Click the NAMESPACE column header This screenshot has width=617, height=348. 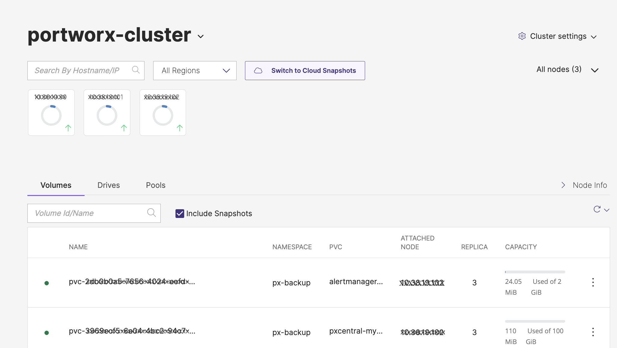point(292,247)
